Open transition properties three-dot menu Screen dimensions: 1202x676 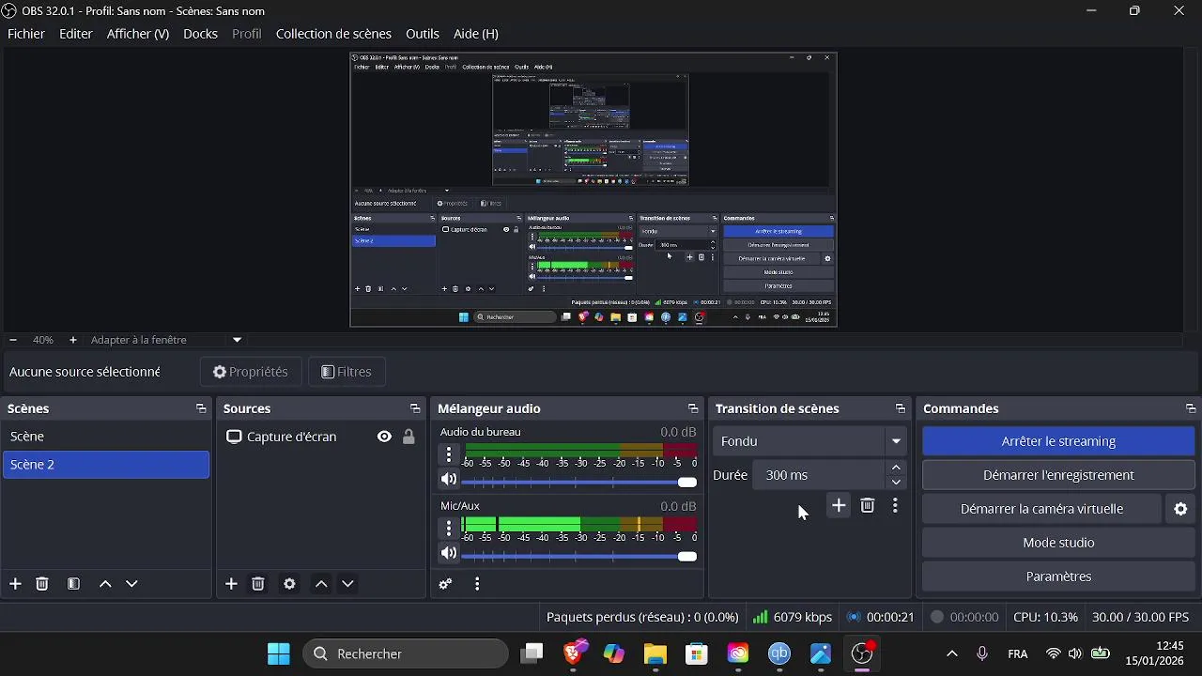[x=895, y=506]
